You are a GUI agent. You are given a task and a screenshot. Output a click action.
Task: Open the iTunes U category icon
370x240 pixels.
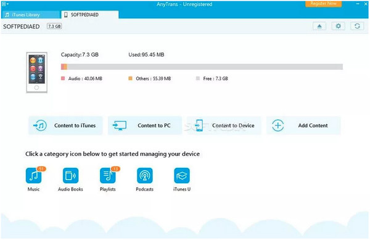click(182, 176)
